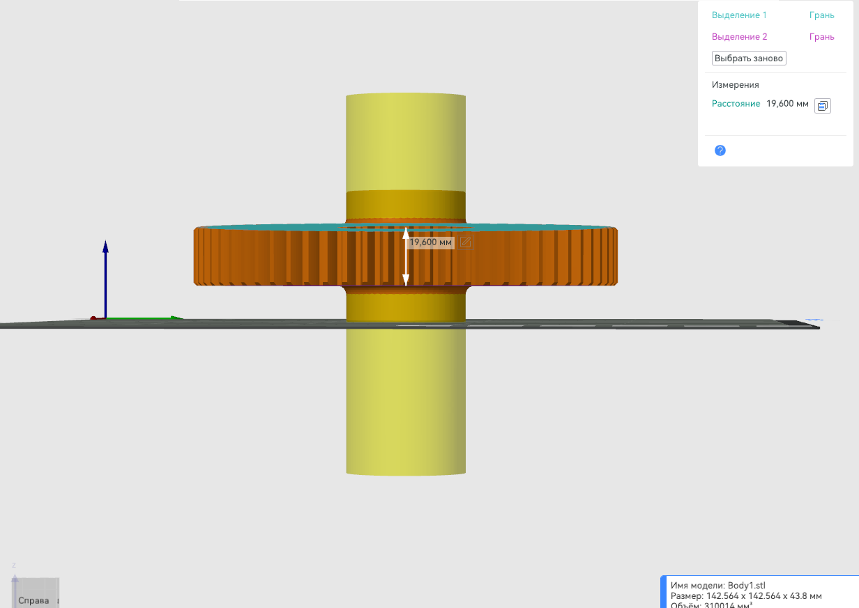The height and width of the screenshot is (608, 859).
Task: Copy the 19,600 мм distance value
Action: 823,106
